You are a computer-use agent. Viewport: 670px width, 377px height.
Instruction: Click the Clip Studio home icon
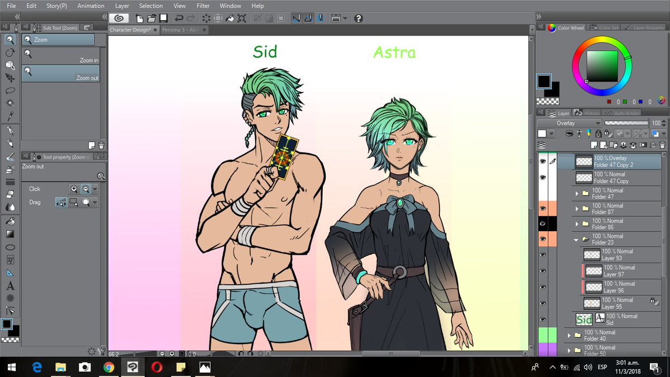pos(119,18)
